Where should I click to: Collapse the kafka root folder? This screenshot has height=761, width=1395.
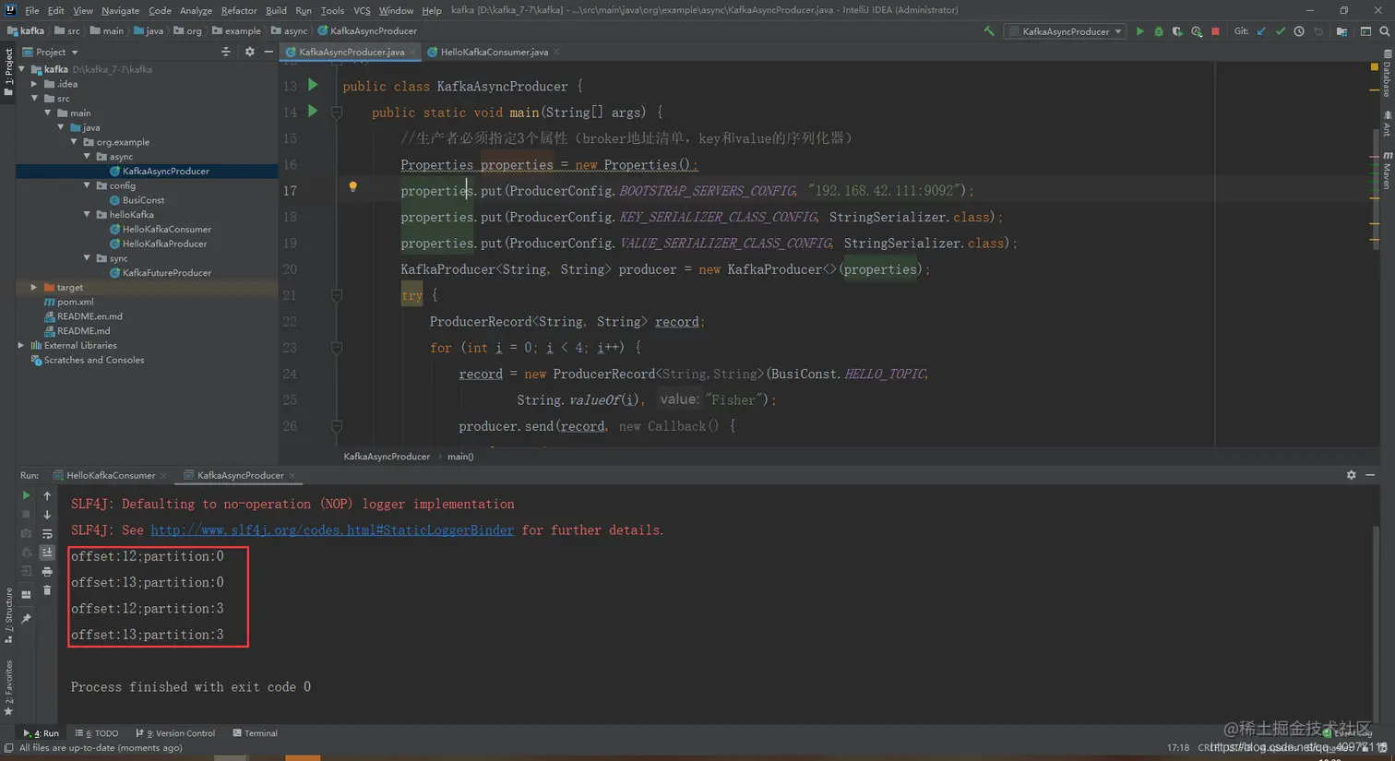(x=22, y=69)
